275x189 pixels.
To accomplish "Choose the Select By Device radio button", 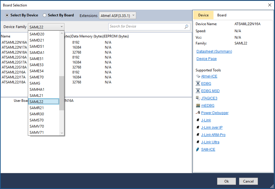I will tap(7, 15).
